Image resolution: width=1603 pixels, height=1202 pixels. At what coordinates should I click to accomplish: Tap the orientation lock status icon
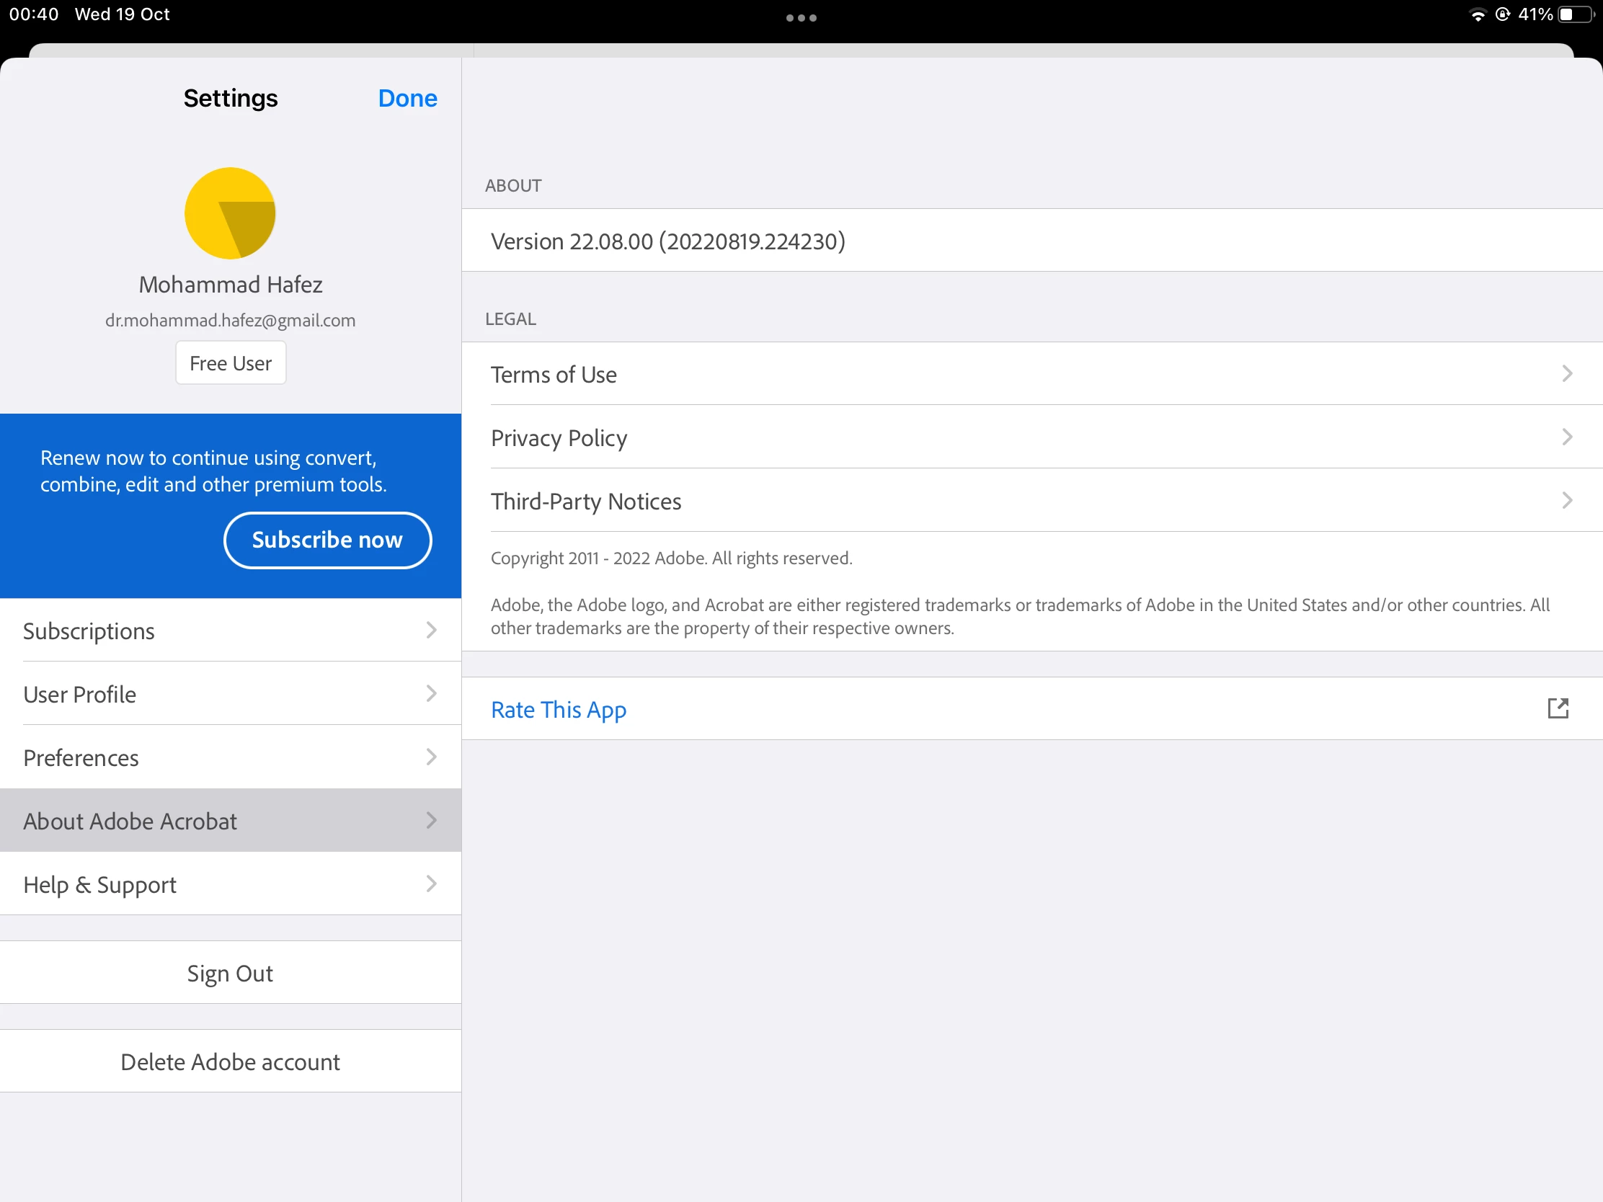[x=1502, y=15]
